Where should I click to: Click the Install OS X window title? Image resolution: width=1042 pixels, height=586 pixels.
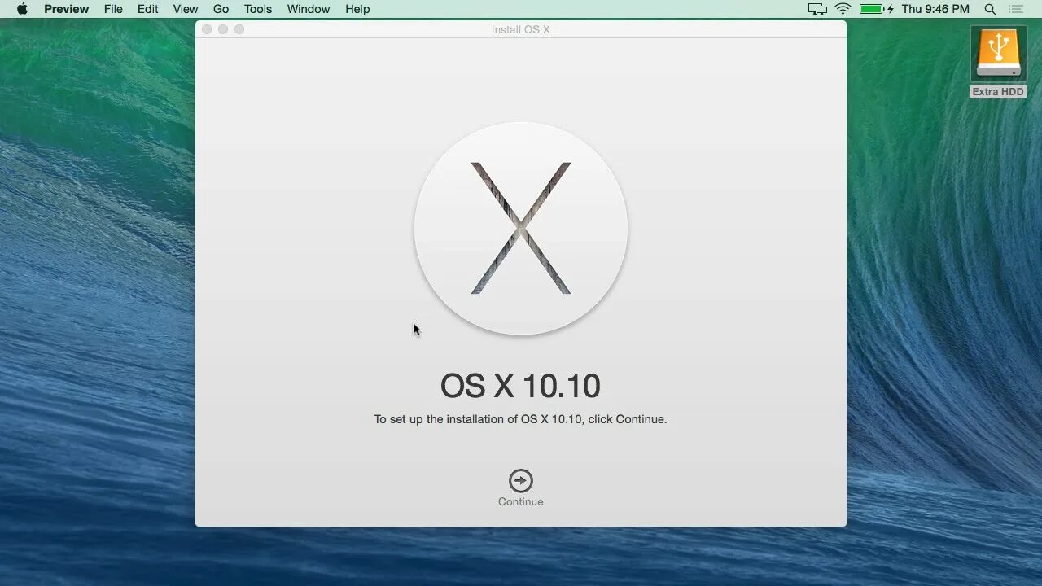coord(521,29)
